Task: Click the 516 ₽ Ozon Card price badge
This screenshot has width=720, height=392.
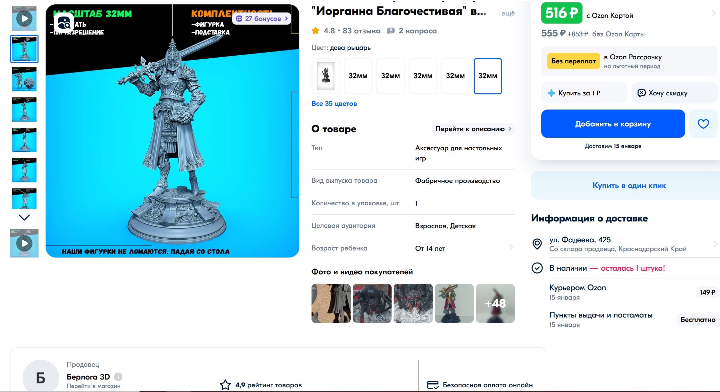Action: point(562,13)
